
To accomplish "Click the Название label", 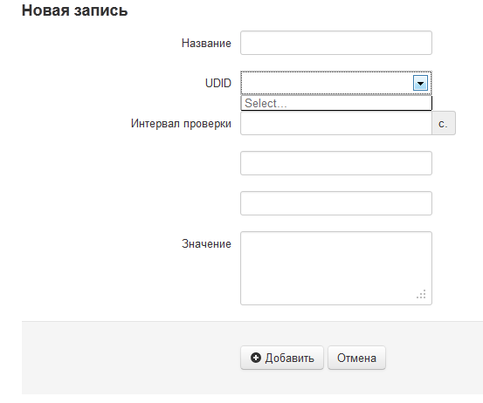I will (206, 43).
